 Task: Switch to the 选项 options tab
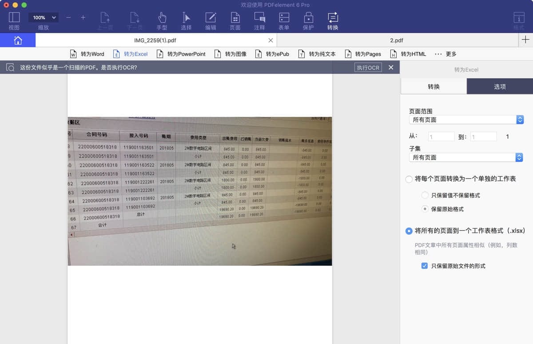[500, 86]
